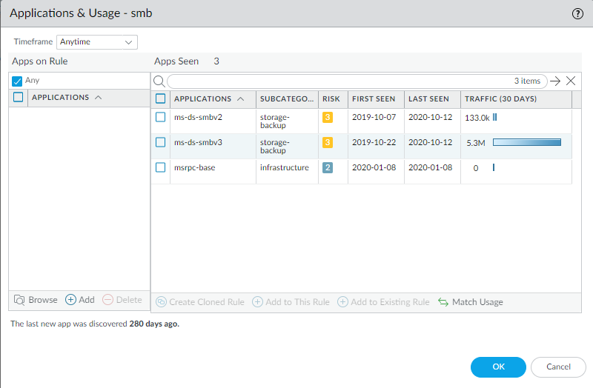Tick the msrpc-base row checkbox

161,167
